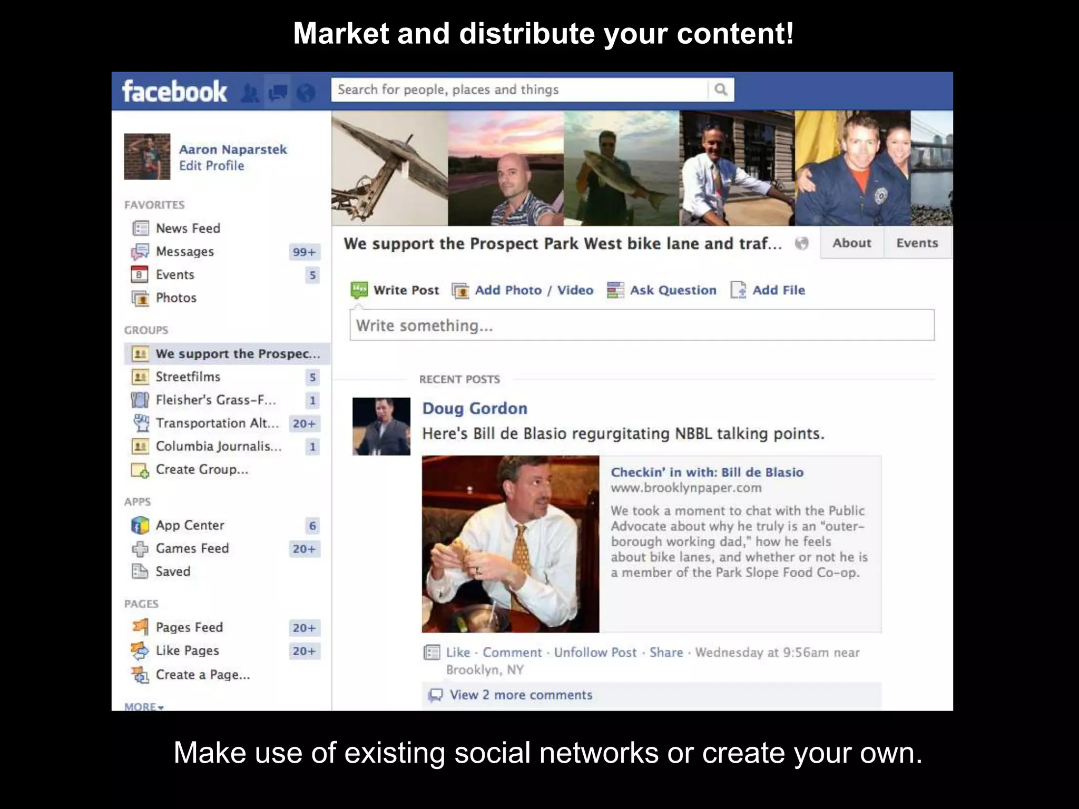Screen dimensions: 1079x809
Task: Click the Add Photo / Video icon
Action: (x=460, y=290)
